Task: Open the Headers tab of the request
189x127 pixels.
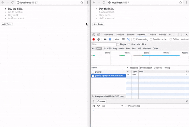Action: click(x=134, y=68)
